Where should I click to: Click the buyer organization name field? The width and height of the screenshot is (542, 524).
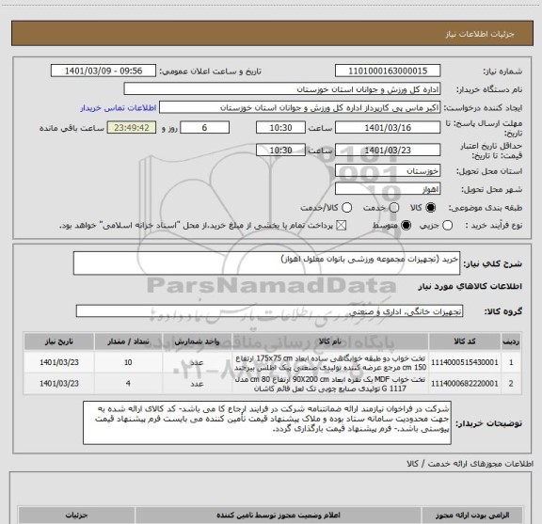tap(282, 89)
